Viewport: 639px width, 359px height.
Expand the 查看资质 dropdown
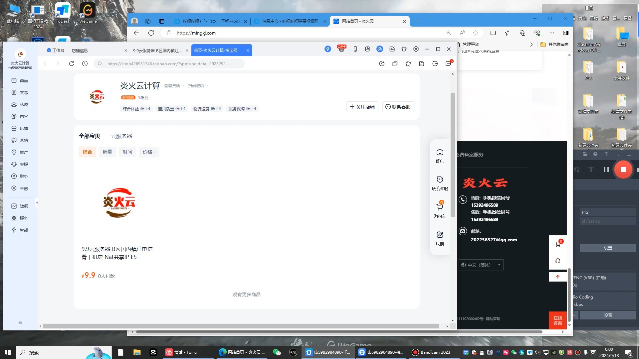click(174, 86)
